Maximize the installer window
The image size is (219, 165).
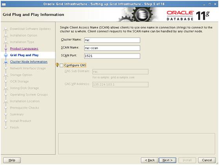tap(210, 4)
